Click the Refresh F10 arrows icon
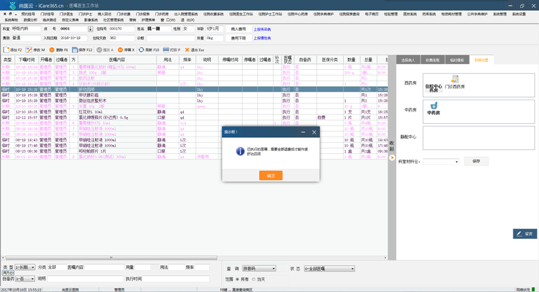 [141, 50]
